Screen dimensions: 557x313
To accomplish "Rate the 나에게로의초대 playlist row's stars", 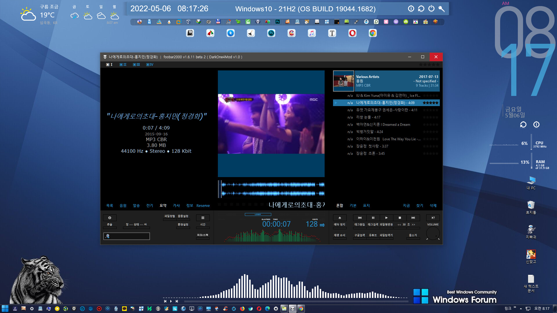I will pos(431,103).
